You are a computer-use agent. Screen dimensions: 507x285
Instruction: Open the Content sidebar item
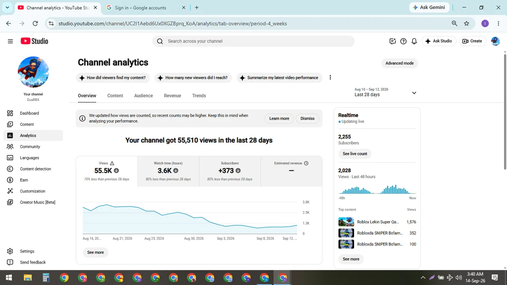point(33,124)
